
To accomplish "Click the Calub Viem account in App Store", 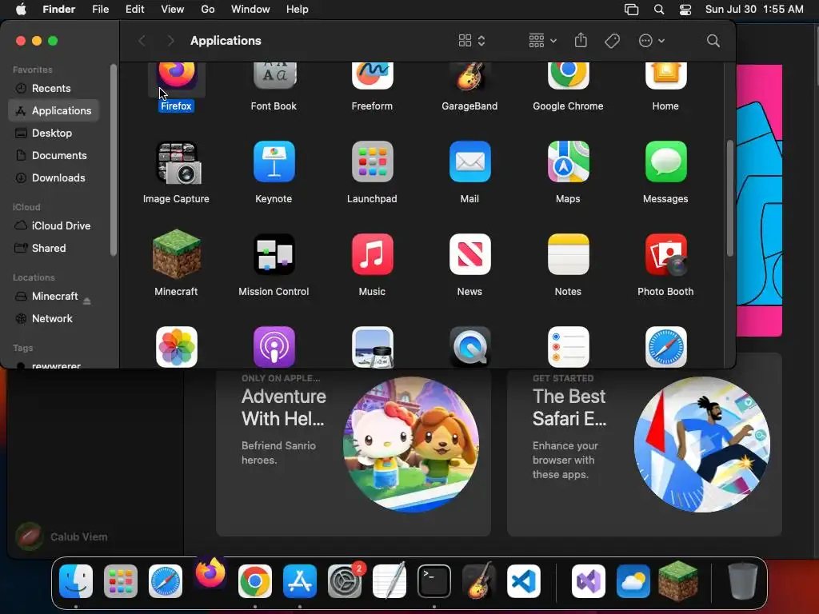I will [x=62, y=536].
